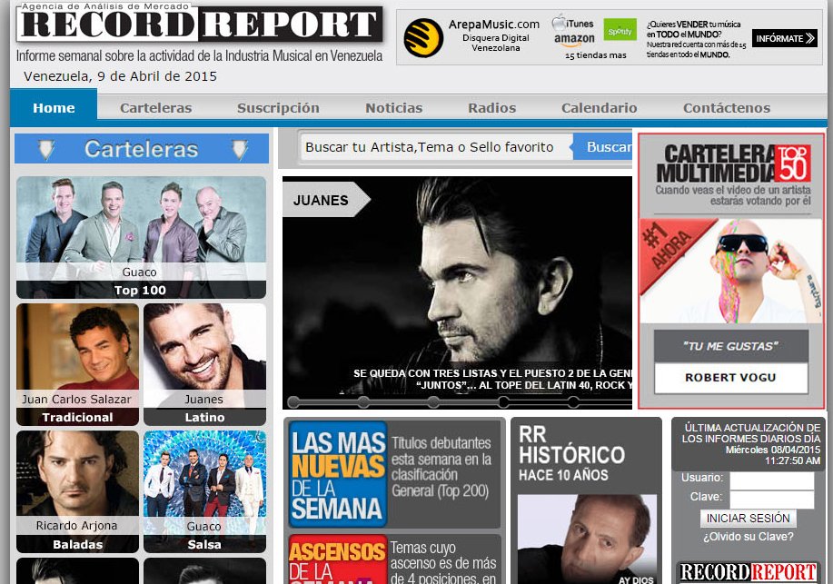This screenshot has width=833, height=584.
Task: Open the Suscripción menu item
Action: tap(278, 108)
